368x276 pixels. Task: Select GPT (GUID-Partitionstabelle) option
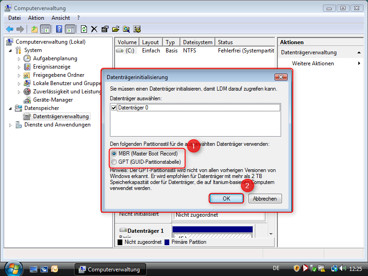tap(114, 162)
